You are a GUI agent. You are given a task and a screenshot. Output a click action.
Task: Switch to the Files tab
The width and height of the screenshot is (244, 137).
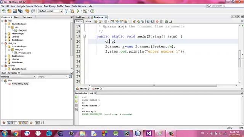[16, 17]
